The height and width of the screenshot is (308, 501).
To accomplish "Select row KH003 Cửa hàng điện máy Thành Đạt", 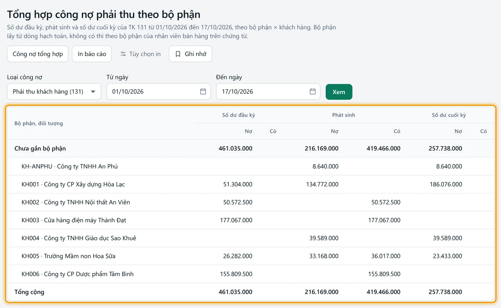I will coord(250,220).
